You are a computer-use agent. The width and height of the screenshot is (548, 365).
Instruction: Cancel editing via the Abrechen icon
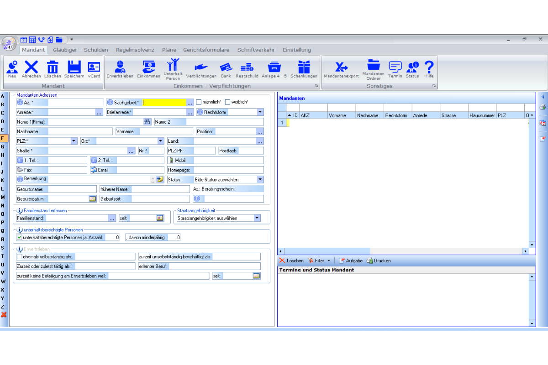tap(31, 69)
